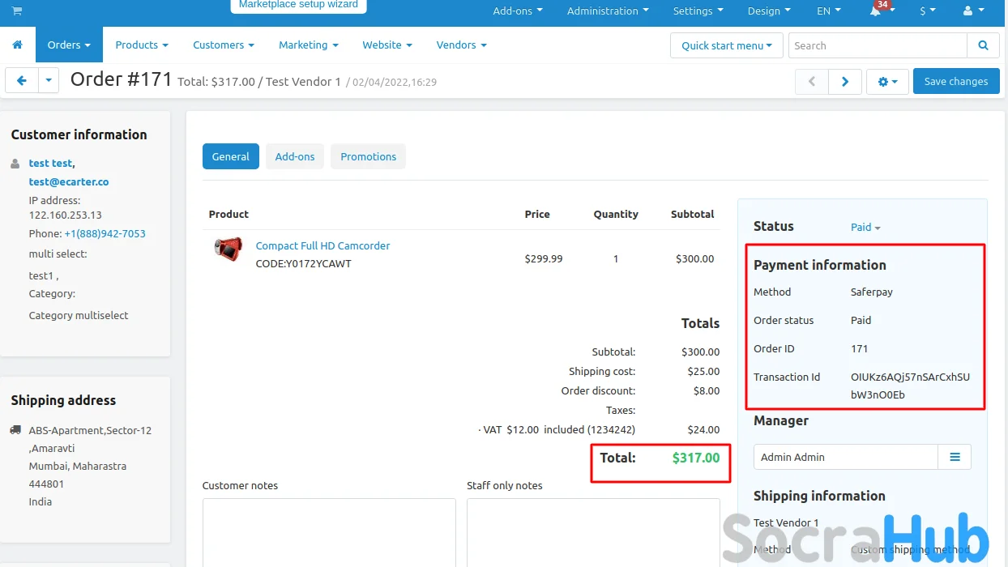Expand the Quick start menu

[727, 45]
